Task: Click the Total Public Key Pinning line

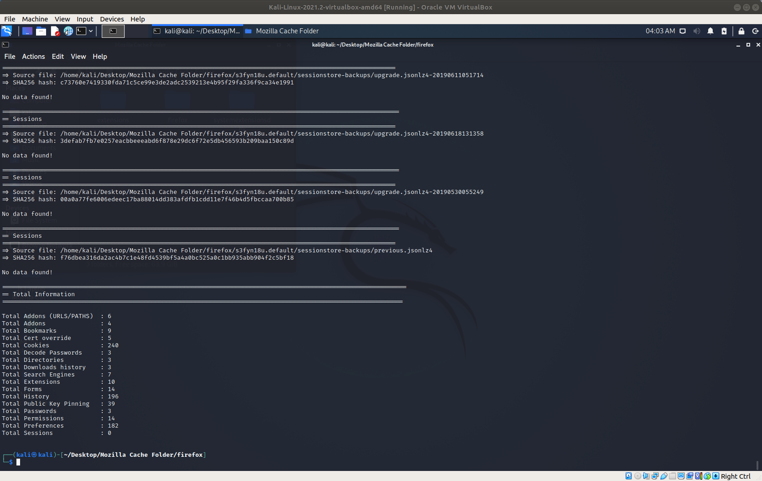Action: pos(58,404)
